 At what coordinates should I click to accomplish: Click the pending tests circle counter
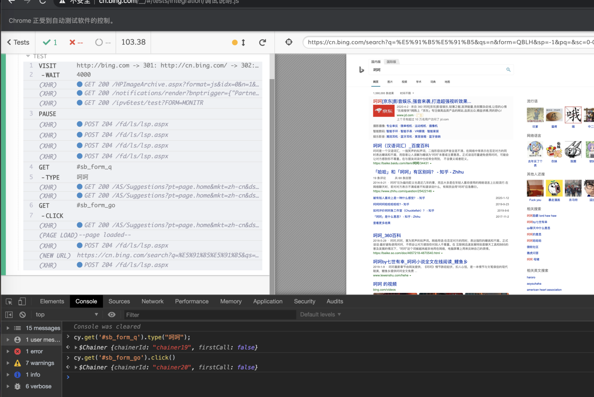[103, 42]
